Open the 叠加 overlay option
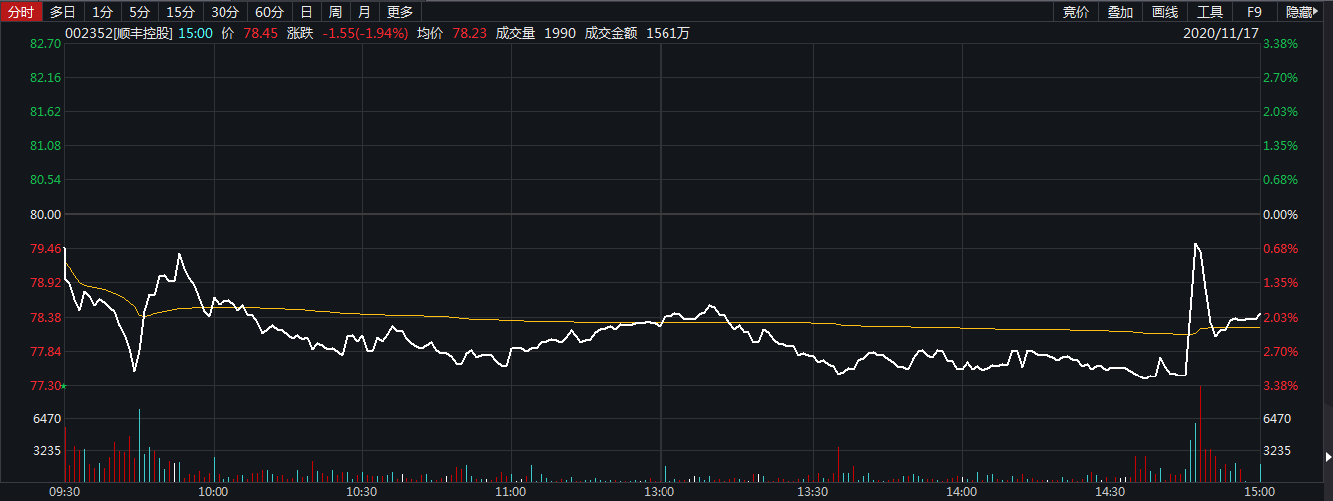Image resolution: width=1333 pixels, height=501 pixels. tap(1120, 12)
